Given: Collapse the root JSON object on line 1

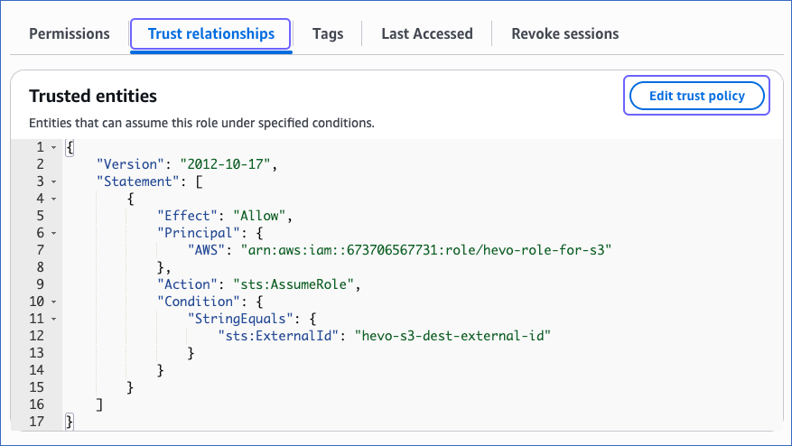Looking at the screenshot, I should click(54, 147).
